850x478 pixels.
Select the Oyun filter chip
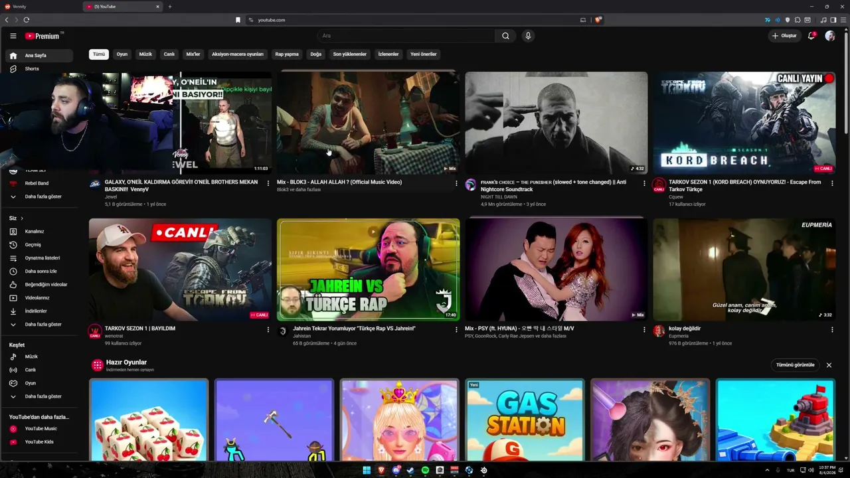[122, 54]
